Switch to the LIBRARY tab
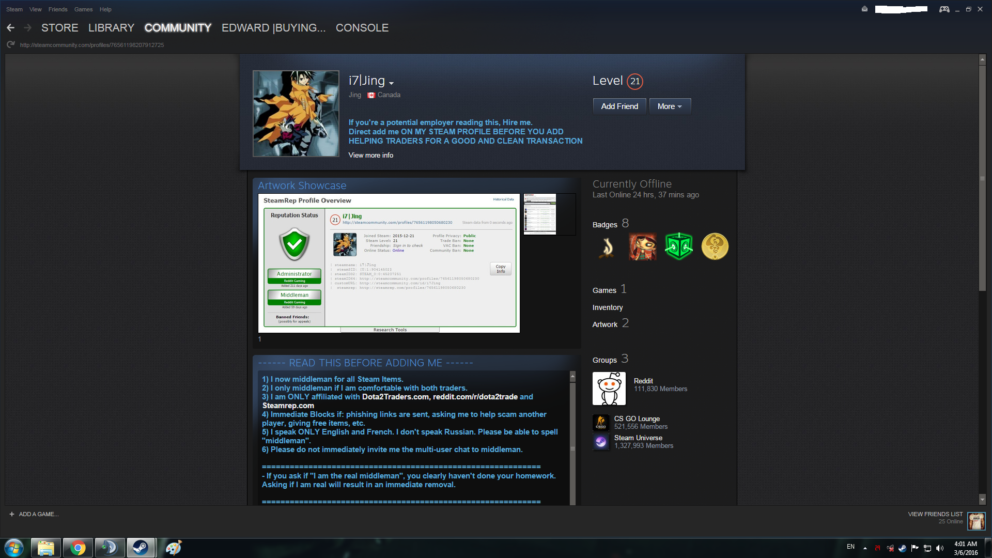Viewport: 992px width, 558px height. tap(111, 28)
